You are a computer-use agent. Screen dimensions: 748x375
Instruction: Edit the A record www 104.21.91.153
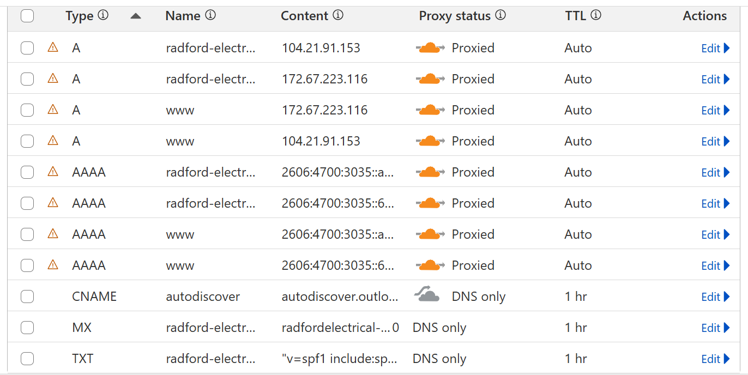(x=715, y=141)
